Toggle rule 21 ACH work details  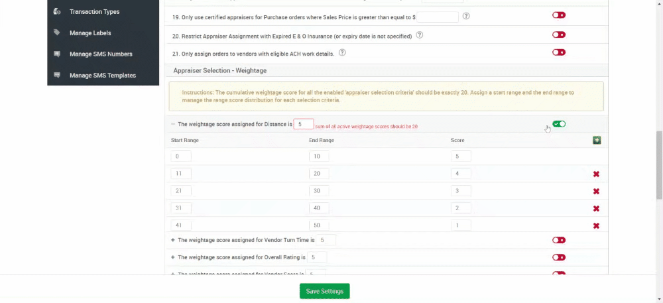coord(558,52)
